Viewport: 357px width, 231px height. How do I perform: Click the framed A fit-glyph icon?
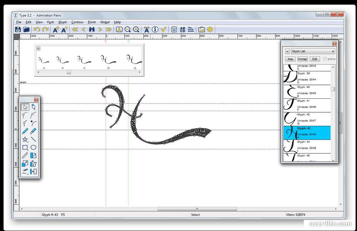119,29
